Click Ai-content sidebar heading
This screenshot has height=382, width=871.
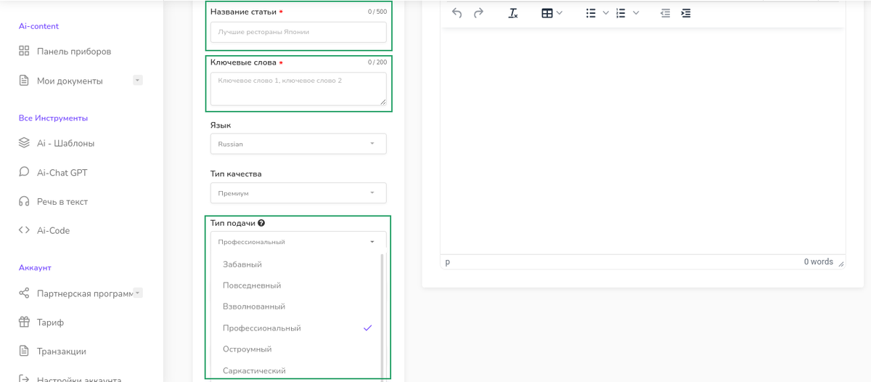pyautogui.click(x=38, y=26)
